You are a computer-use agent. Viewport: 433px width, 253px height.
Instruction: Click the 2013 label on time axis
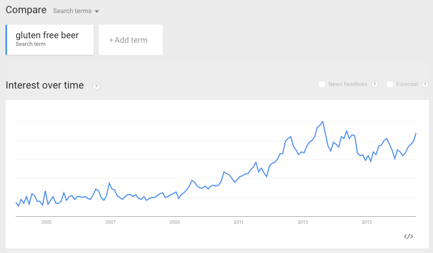click(302, 222)
